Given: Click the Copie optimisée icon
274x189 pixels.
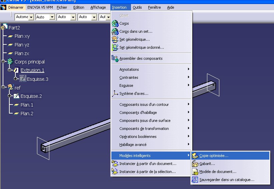Looking at the screenshot, I should pyautogui.click(x=195, y=156).
